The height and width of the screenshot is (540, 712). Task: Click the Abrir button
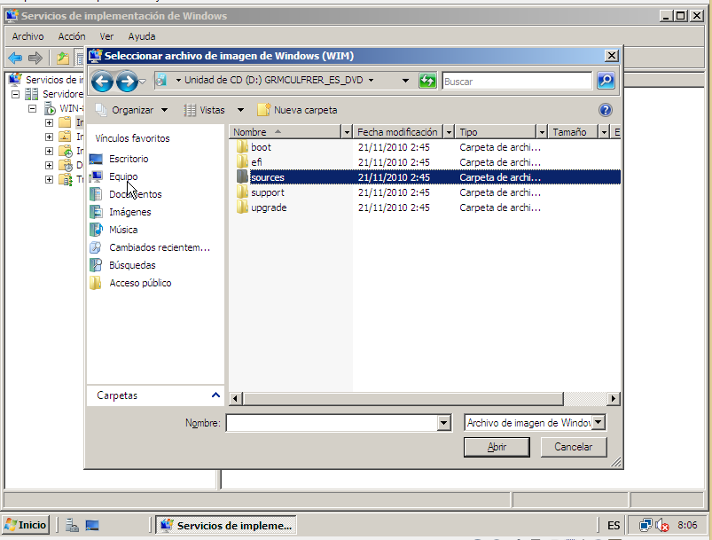tap(497, 447)
